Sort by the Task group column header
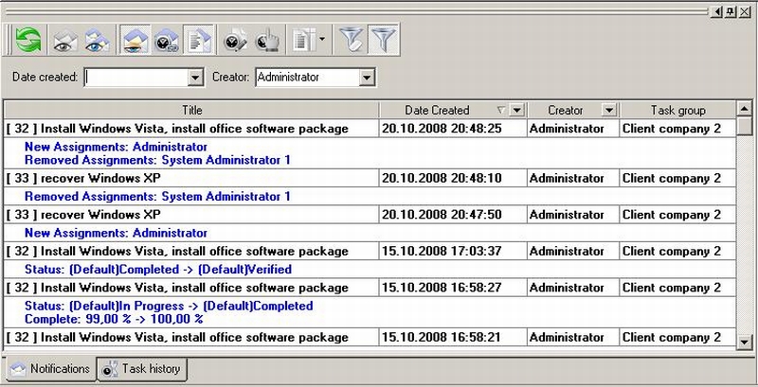 pos(677,110)
